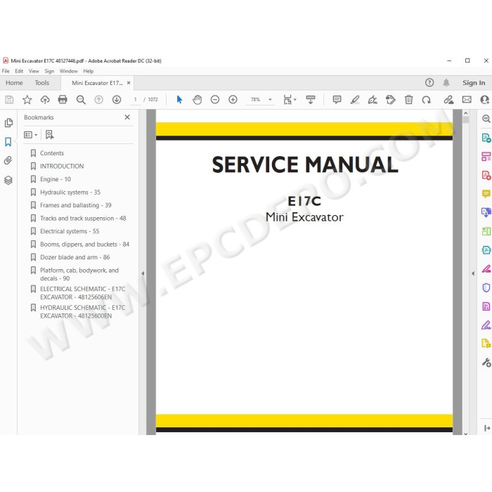This screenshot has height=492, width=492.
Task: Click the delete page trash icon
Action: tap(408, 100)
